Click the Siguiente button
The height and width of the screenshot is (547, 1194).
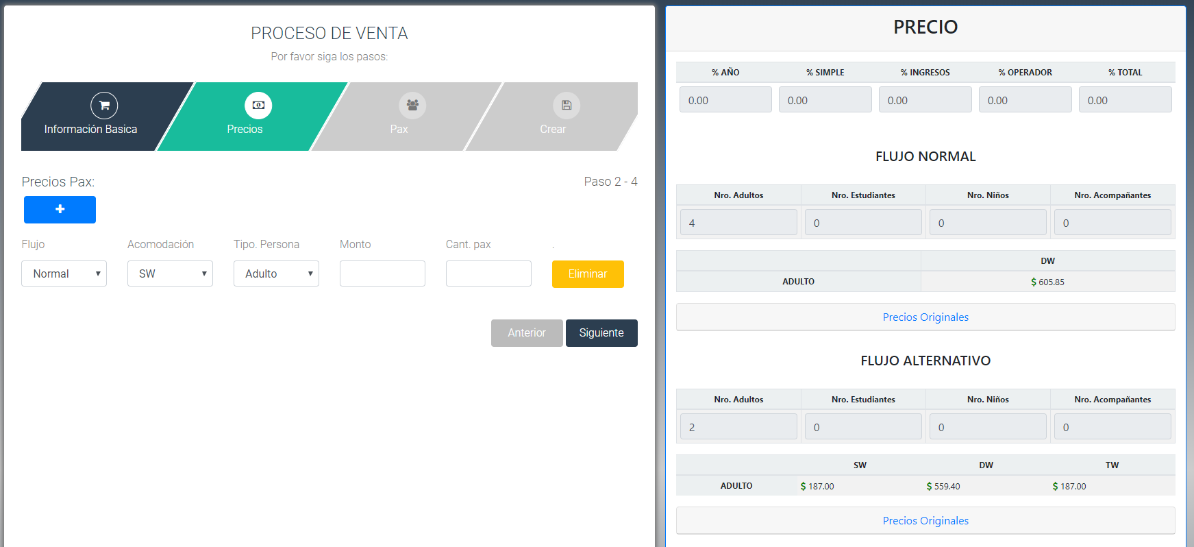tap(601, 333)
